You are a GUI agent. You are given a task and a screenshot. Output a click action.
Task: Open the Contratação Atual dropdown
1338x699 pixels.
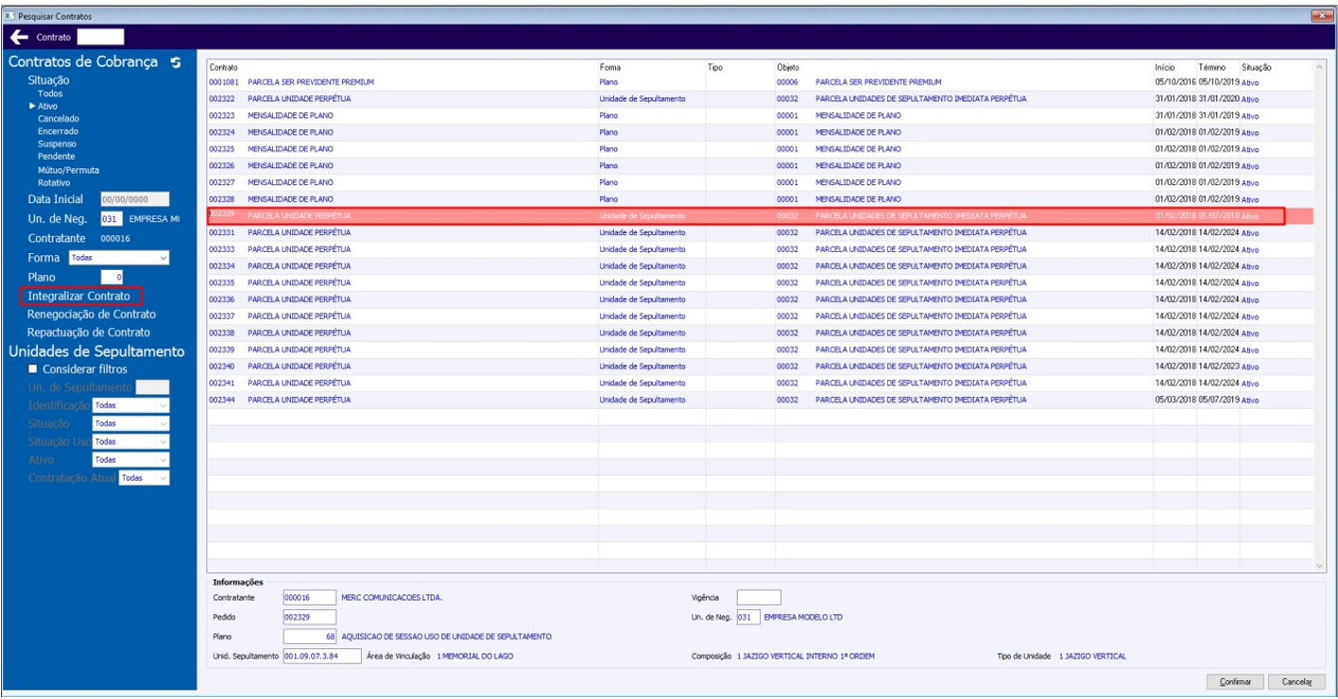point(145,478)
